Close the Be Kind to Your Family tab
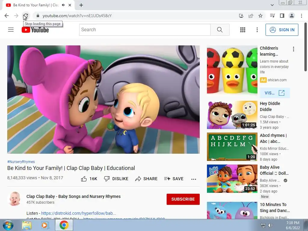The width and height of the screenshot is (308, 231). coord(70,5)
